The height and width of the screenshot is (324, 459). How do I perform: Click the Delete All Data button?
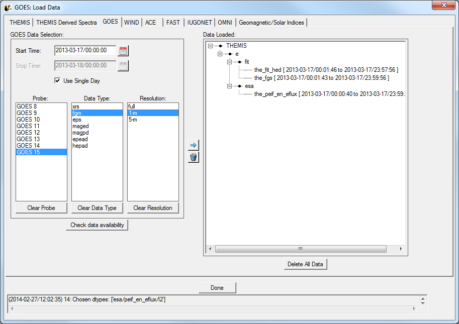click(305, 264)
